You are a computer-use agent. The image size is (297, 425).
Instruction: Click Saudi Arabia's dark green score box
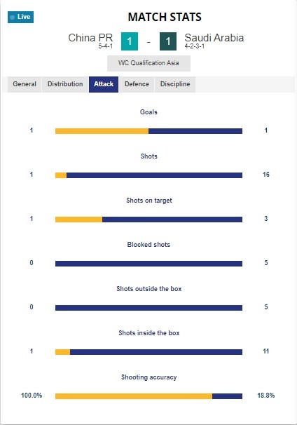coord(168,41)
